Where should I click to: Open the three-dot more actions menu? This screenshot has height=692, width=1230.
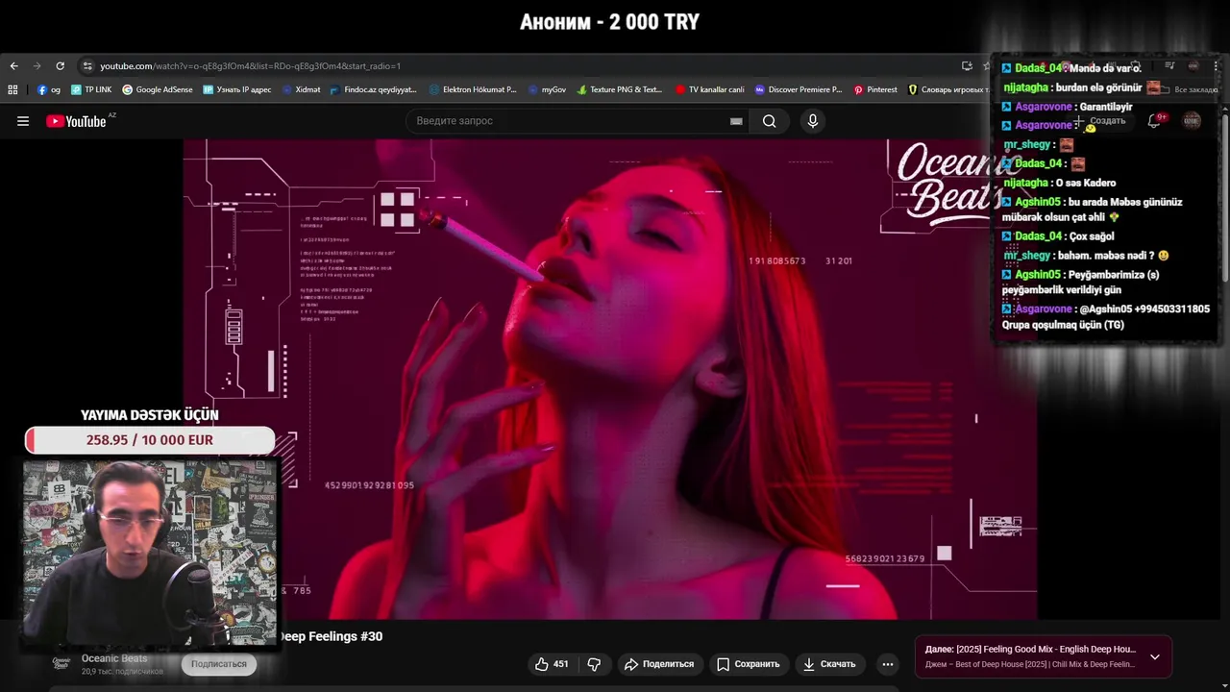coord(888,664)
